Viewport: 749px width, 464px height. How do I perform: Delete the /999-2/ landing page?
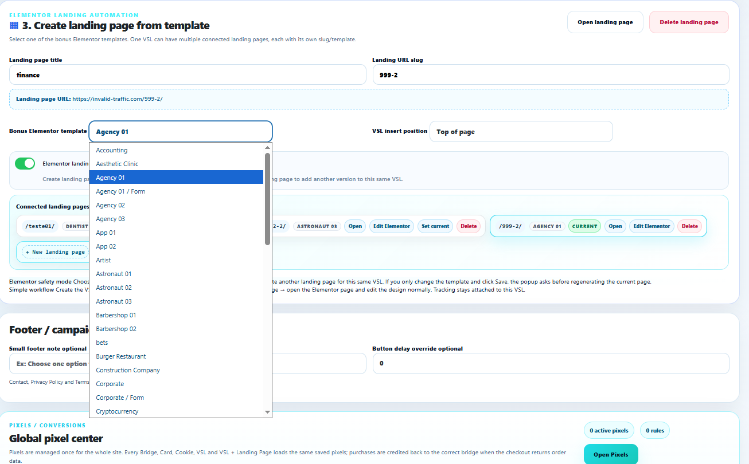(x=690, y=226)
